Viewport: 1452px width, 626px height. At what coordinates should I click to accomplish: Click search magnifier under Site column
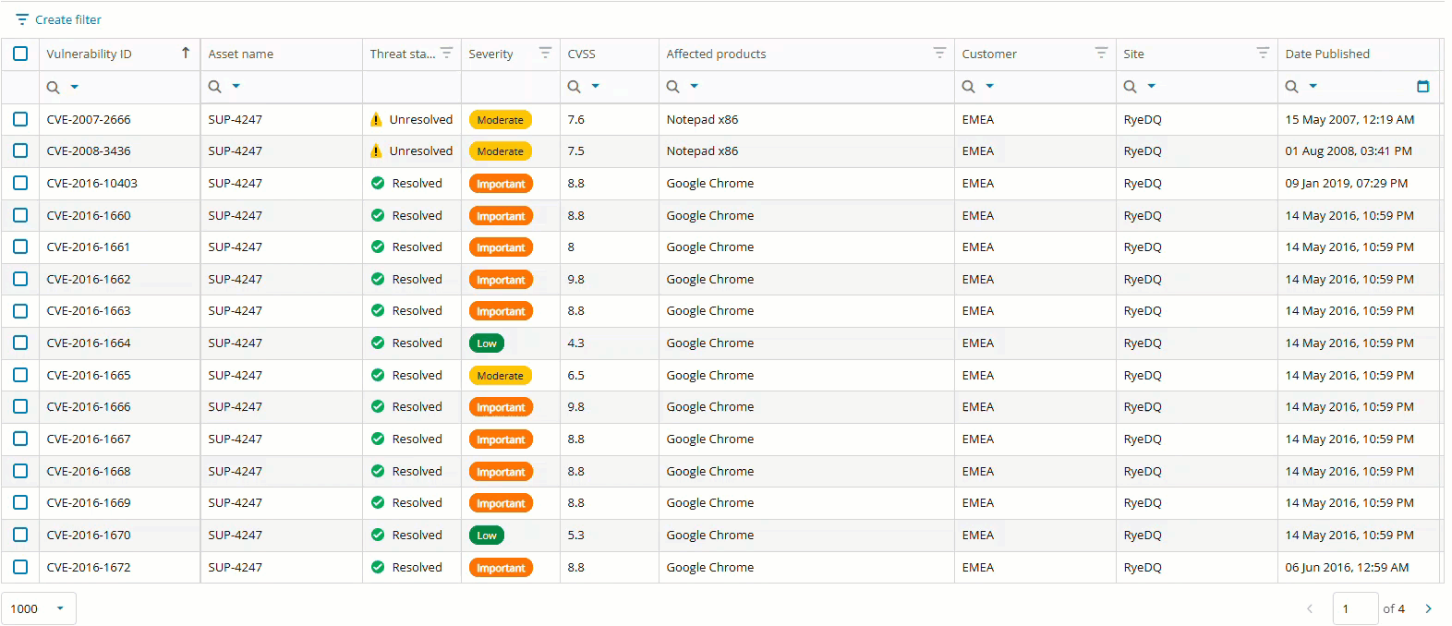(x=1130, y=87)
